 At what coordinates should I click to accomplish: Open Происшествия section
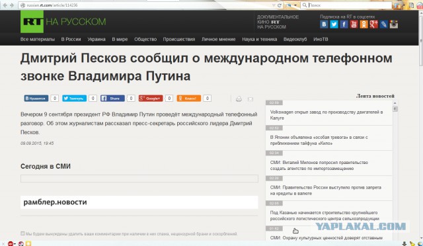point(179,39)
